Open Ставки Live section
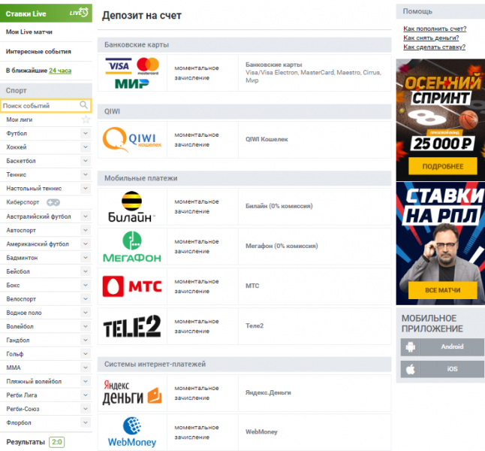The image size is (485, 451). 46,14
